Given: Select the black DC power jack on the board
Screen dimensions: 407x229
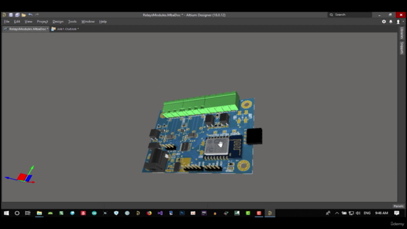Looking at the screenshot, I should [156, 160].
